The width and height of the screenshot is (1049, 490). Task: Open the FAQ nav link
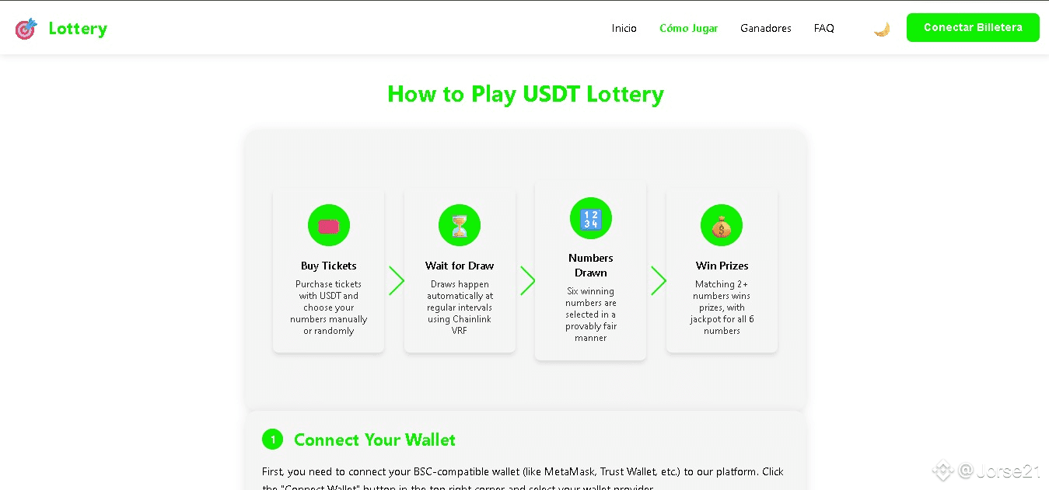coord(824,28)
